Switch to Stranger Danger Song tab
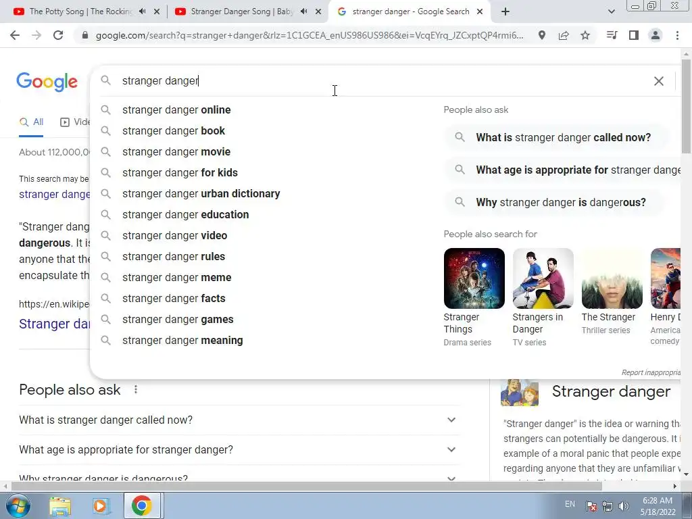 (x=241, y=11)
